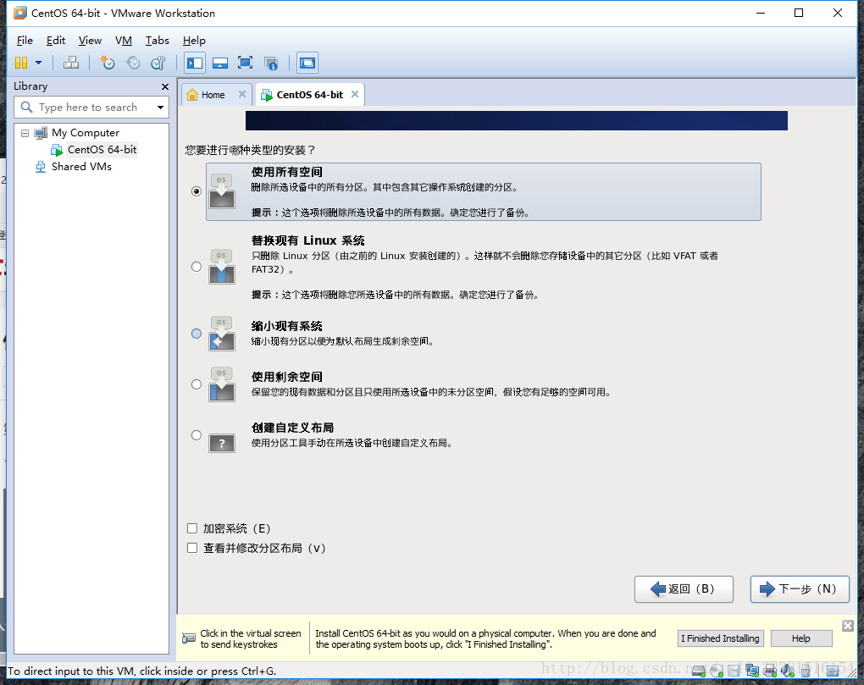Open the snapshot manager icon

click(158, 63)
